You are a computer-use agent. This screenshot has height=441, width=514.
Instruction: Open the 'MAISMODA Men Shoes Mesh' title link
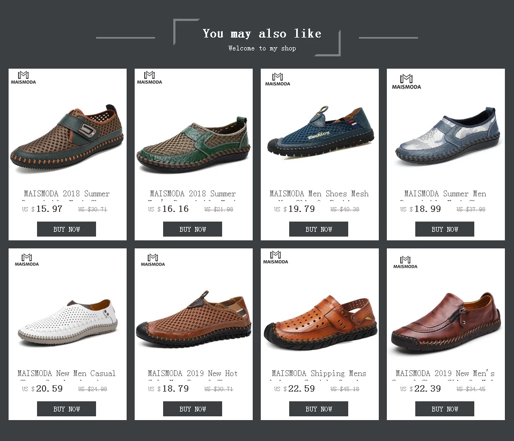319,194
